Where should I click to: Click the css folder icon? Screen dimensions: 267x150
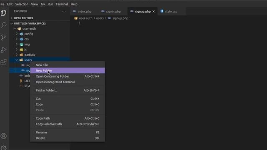click(21, 39)
